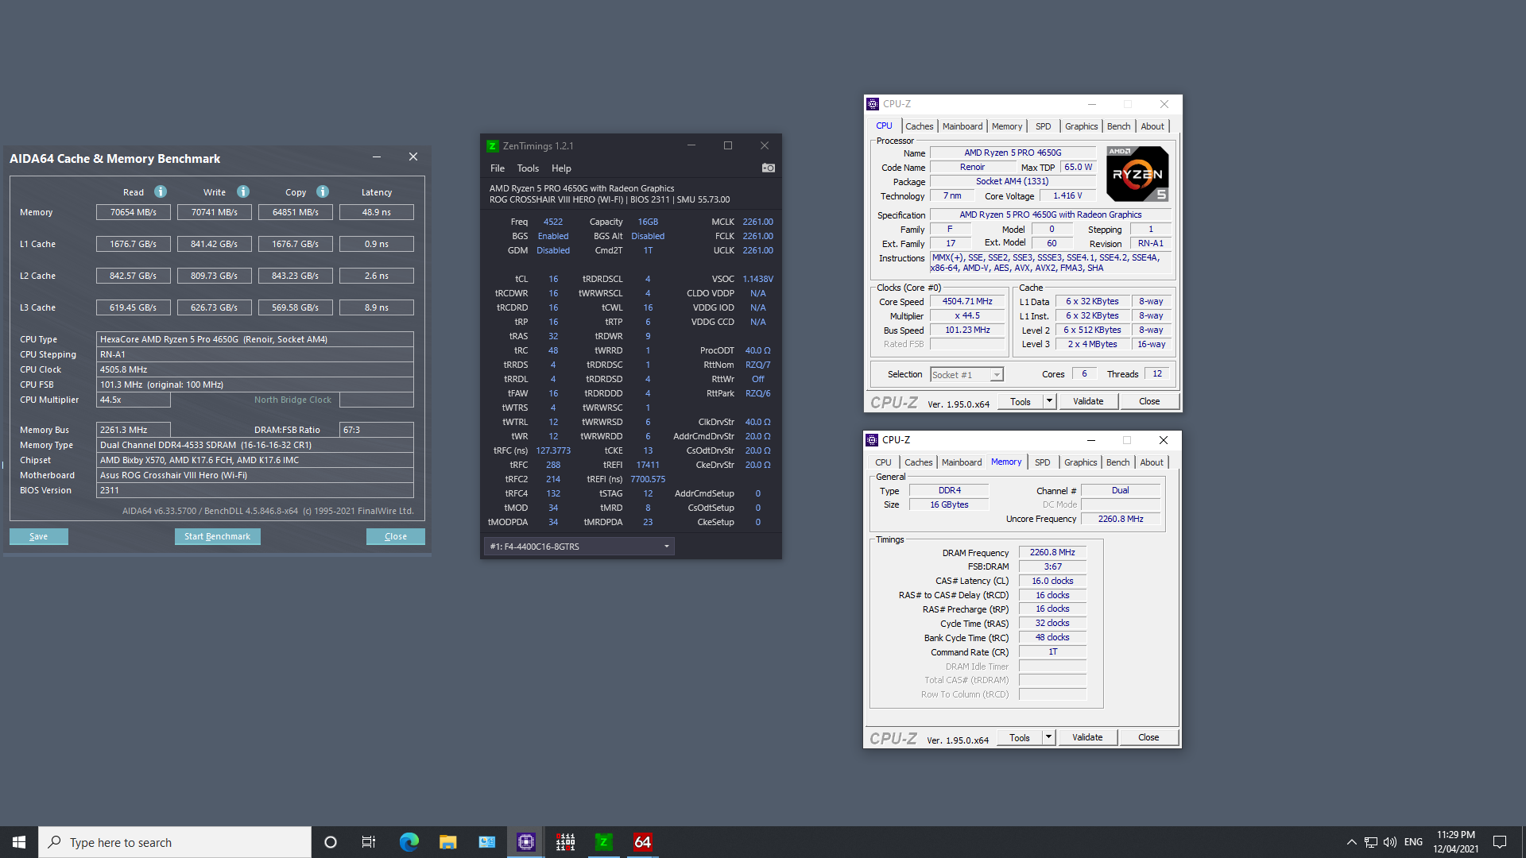Open Graphics tab in upper CPU-Z

[x=1081, y=126]
